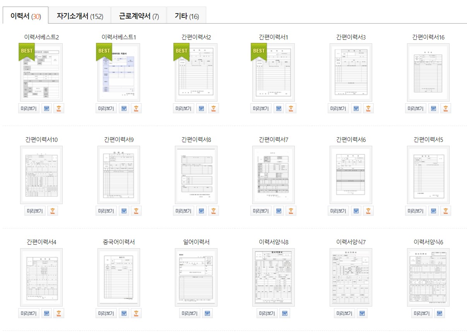Screen dimensions: 467x334
Task: Download Word file for 간편이력서9
Action: point(124,211)
